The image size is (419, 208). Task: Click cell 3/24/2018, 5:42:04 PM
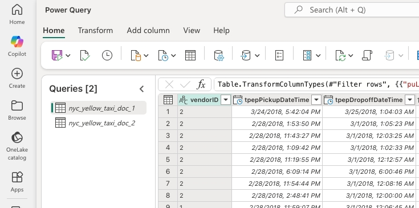click(277, 112)
